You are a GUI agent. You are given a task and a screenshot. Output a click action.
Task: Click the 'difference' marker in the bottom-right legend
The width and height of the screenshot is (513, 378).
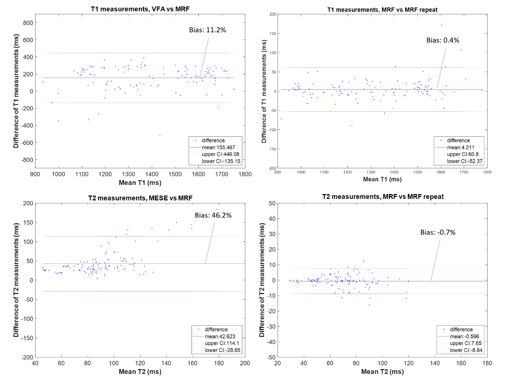(x=443, y=329)
